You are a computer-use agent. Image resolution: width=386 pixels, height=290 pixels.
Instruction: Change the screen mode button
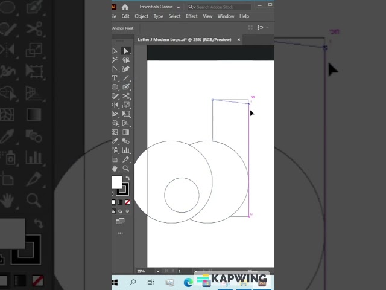[x=120, y=221]
